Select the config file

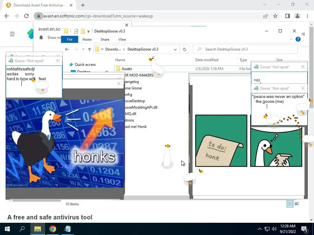tap(128, 95)
